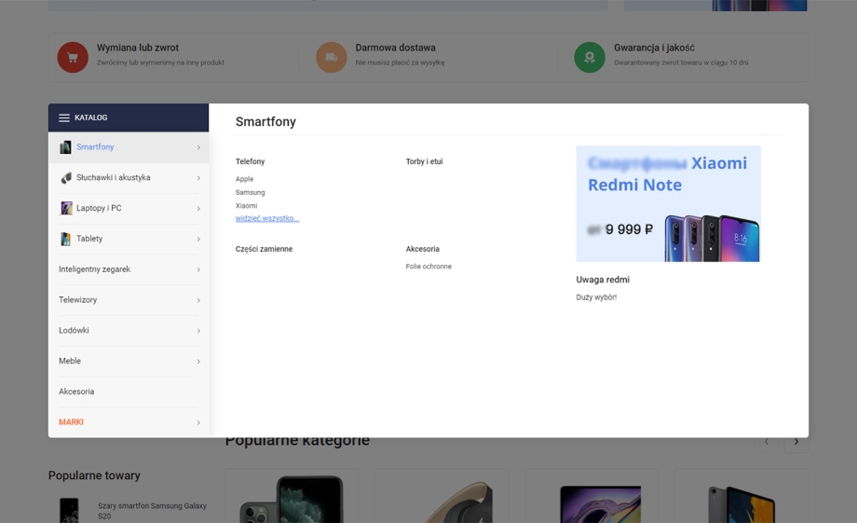Image resolution: width=857 pixels, height=523 pixels.
Task: Click the Smartfony category phone icon
Action: coord(65,147)
